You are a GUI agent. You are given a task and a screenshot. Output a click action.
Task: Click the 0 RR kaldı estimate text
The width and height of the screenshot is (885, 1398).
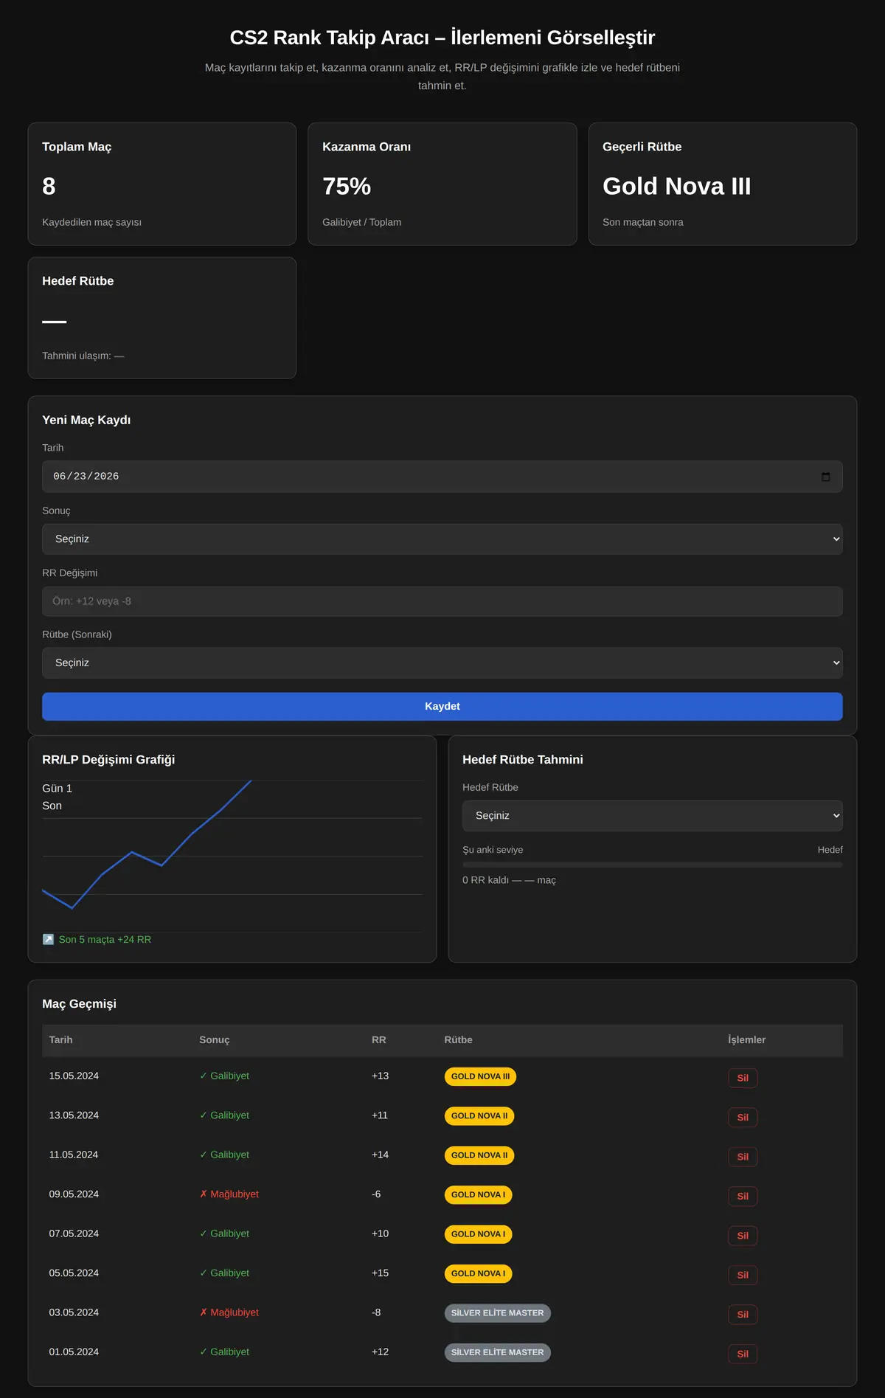(509, 880)
